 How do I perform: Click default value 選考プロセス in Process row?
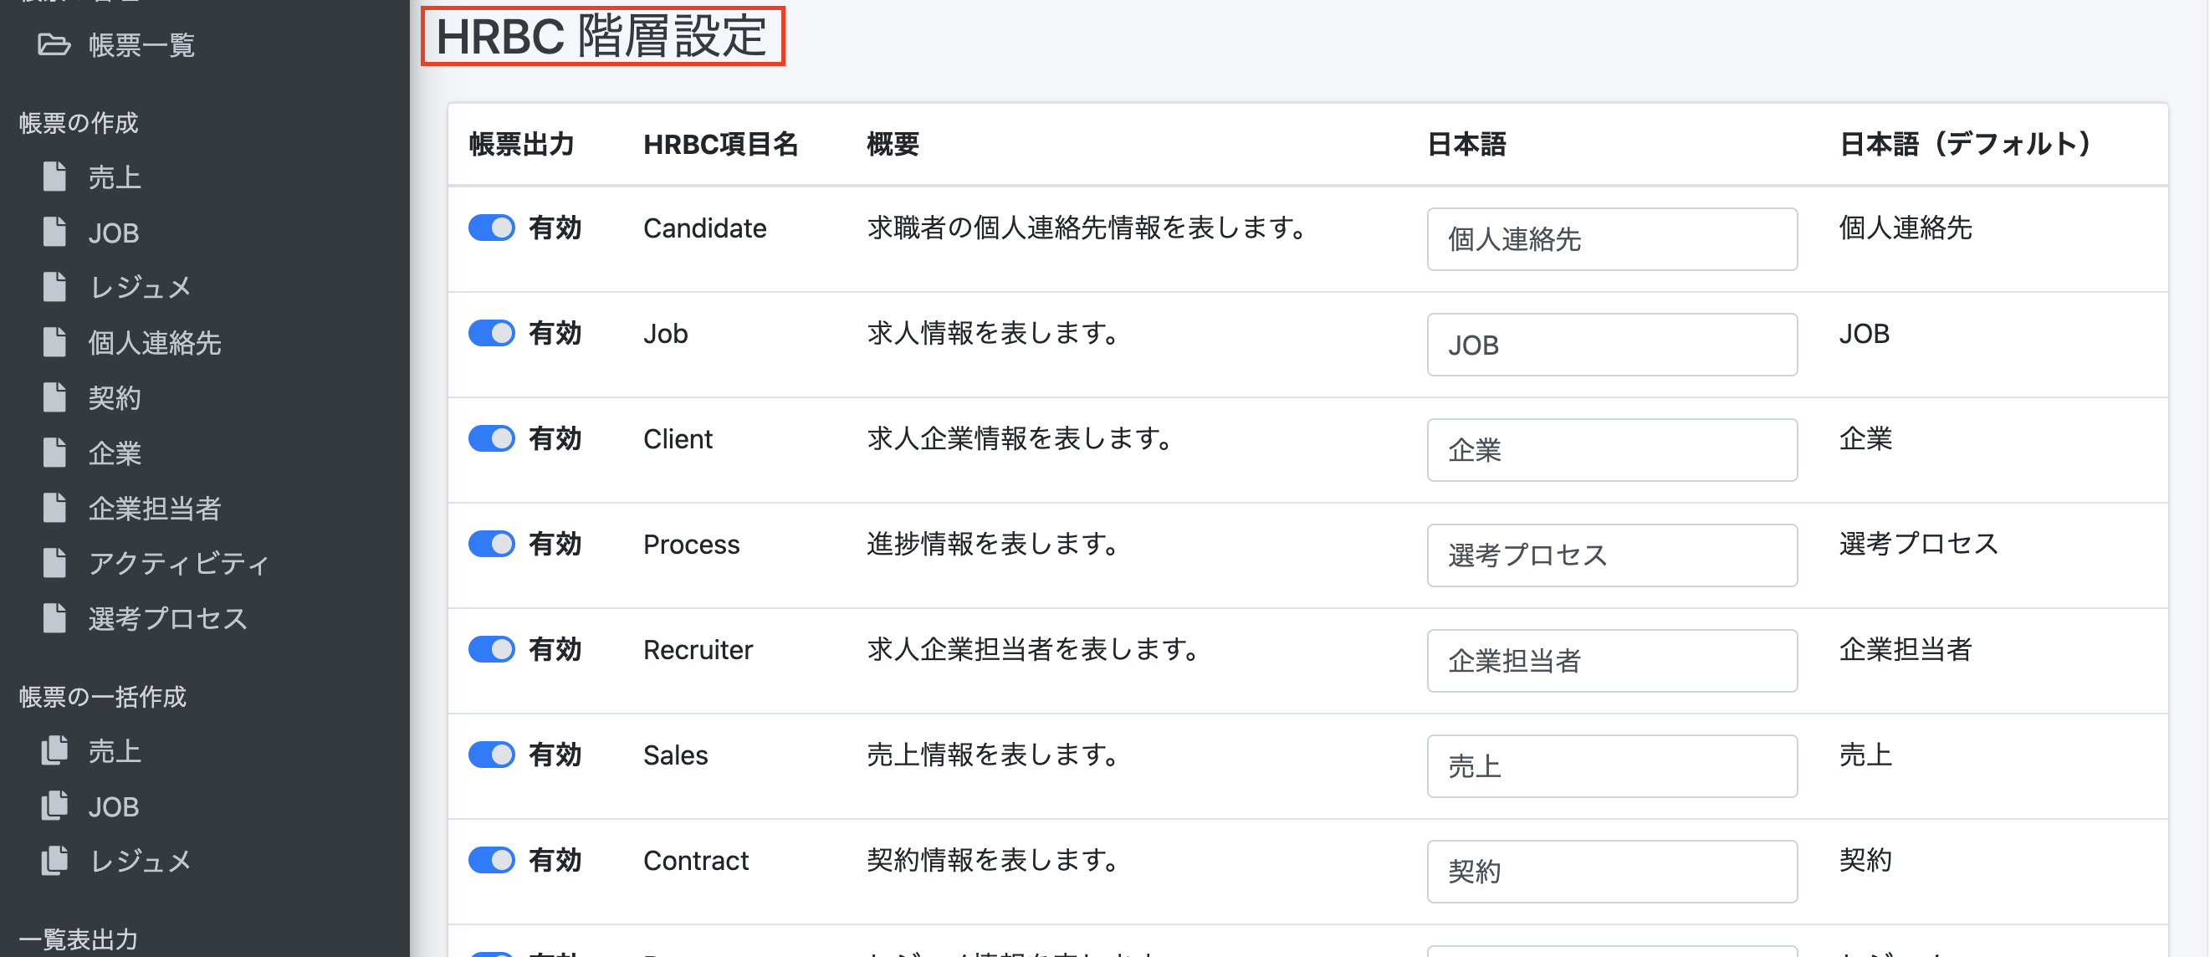coord(1918,543)
